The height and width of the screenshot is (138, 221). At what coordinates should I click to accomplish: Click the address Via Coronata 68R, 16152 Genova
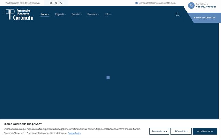[x=22, y=3]
